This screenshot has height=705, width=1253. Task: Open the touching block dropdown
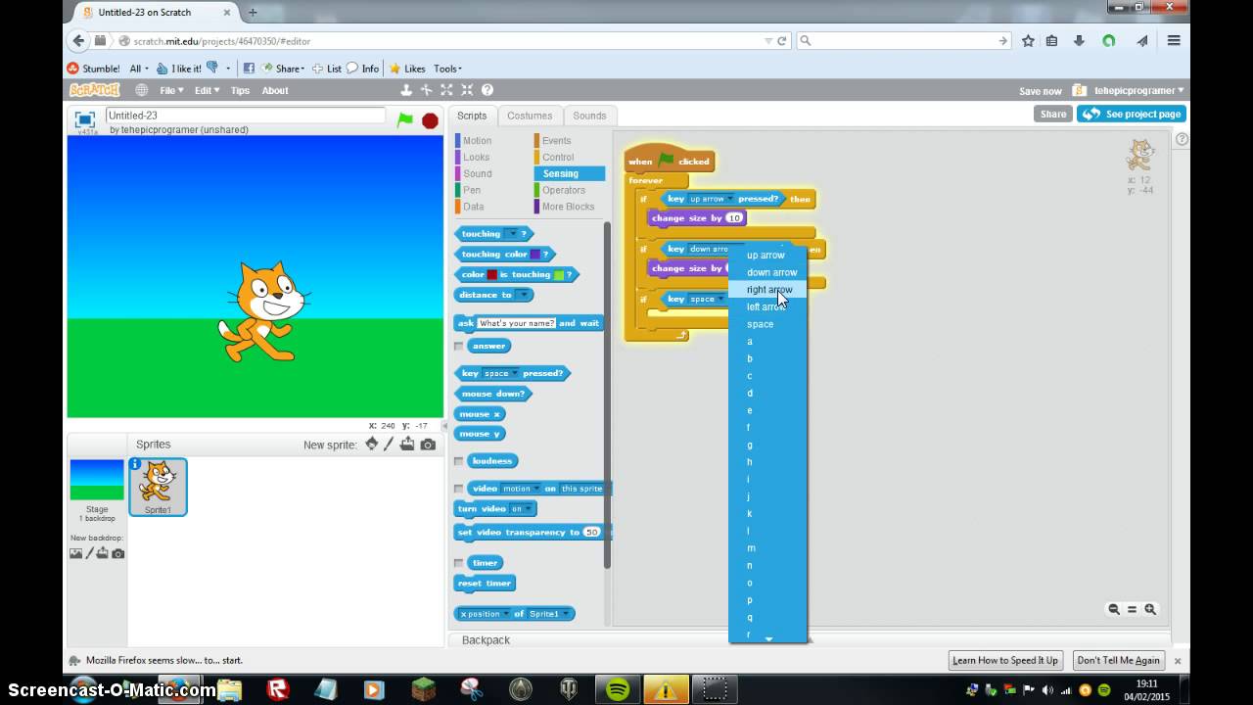coord(511,234)
